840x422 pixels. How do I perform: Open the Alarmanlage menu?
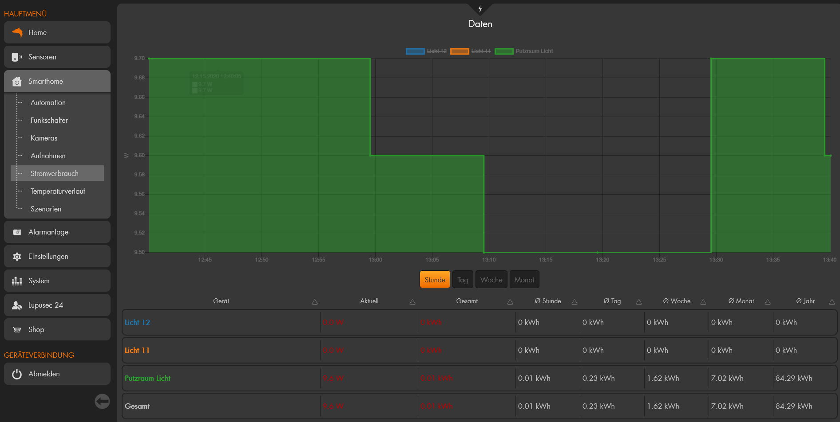tap(57, 232)
